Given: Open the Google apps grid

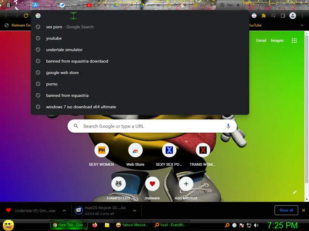Looking at the screenshot, I should tap(294, 41).
